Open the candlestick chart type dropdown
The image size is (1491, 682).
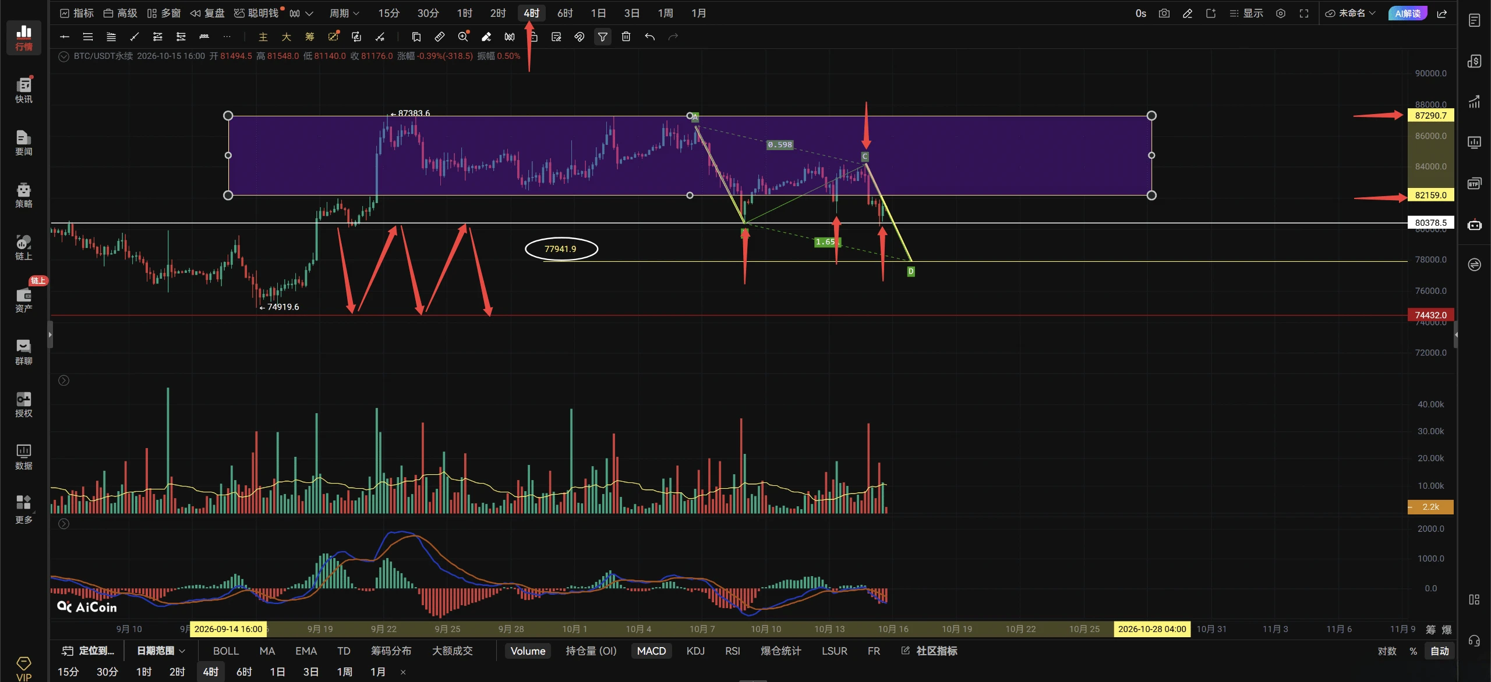tap(301, 13)
